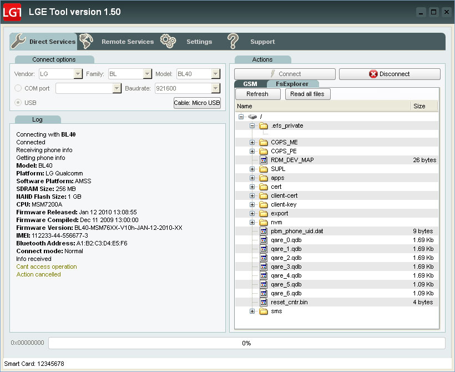Click the IMEI line in log

pyautogui.click(x=52, y=235)
